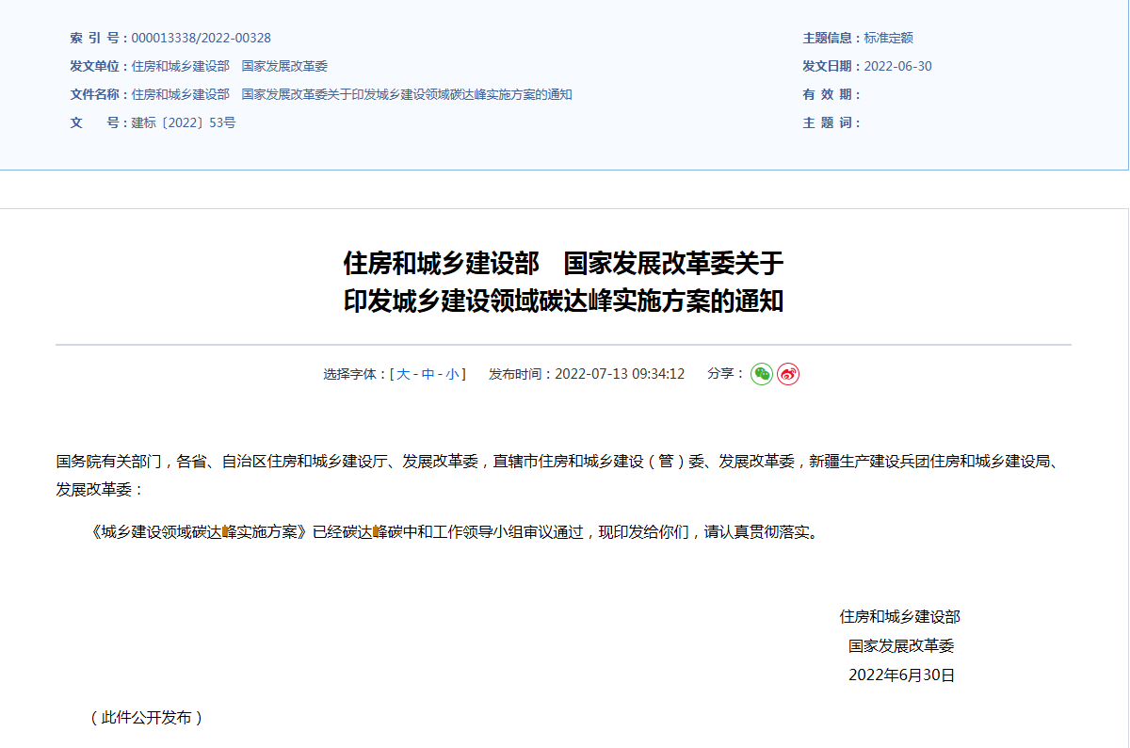This screenshot has width=1130, height=748.
Task: Click the 《城乡建设领域碳达峰实施方案》 body paragraph
Action: point(452,532)
